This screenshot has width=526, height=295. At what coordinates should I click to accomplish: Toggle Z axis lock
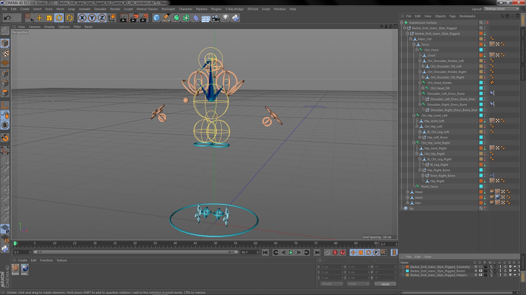pyautogui.click(x=102, y=18)
